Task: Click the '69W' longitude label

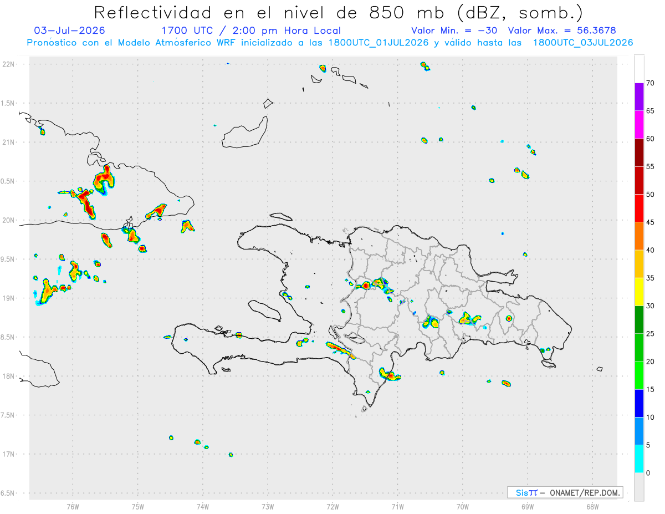Action: coord(528,507)
